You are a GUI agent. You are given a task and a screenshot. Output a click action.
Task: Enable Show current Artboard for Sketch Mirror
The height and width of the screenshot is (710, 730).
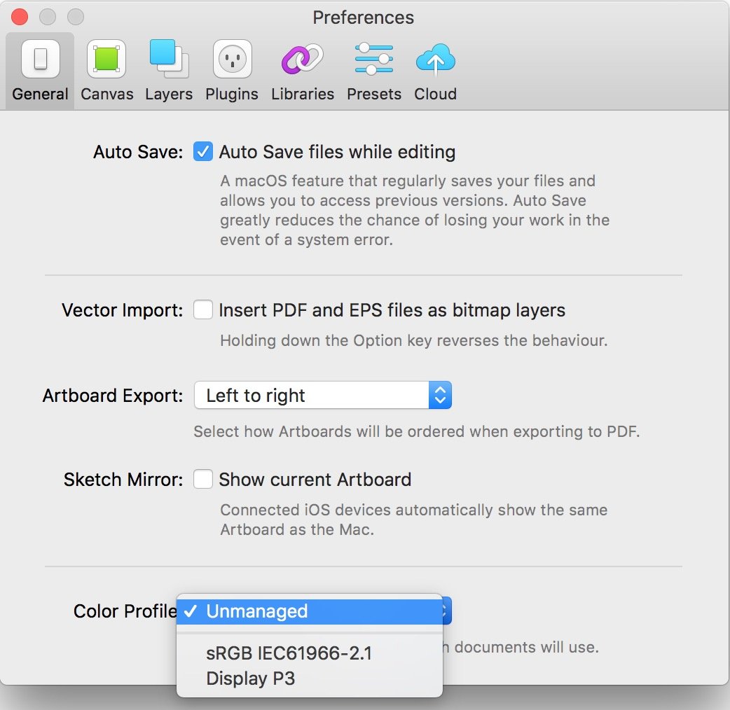click(x=203, y=479)
